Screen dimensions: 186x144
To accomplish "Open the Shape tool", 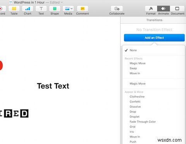I will (x=55, y=9).
